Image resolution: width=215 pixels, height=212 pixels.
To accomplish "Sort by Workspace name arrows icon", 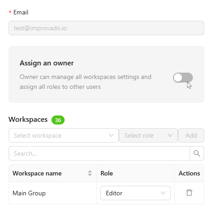I will coord(90,173).
